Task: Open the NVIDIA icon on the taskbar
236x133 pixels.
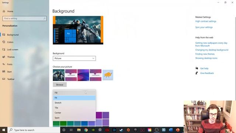Action: (x=93, y=130)
